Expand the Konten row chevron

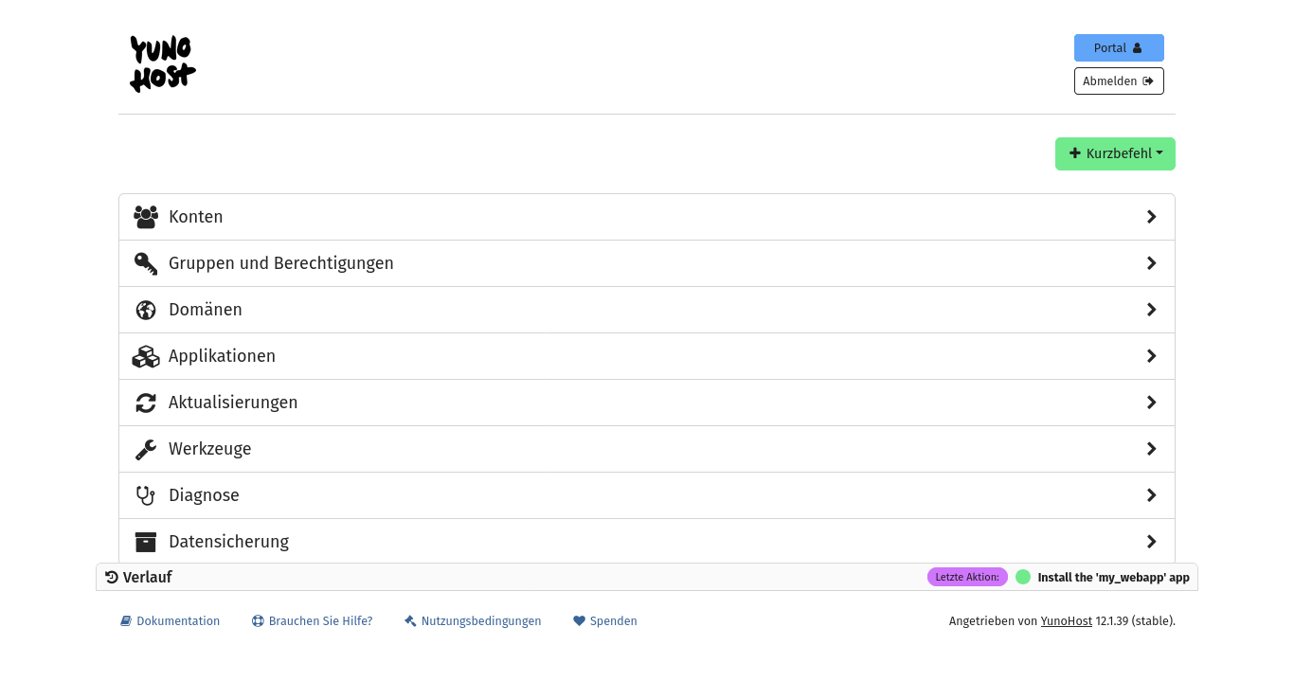click(x=1151, y=217)
